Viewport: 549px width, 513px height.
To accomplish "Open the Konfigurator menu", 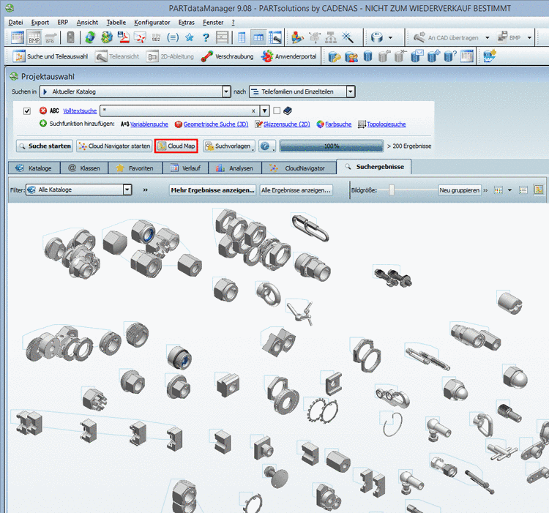I will 152,23.
